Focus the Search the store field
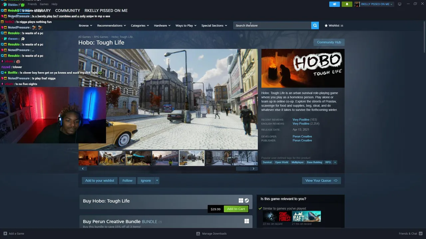 (272, 26)
